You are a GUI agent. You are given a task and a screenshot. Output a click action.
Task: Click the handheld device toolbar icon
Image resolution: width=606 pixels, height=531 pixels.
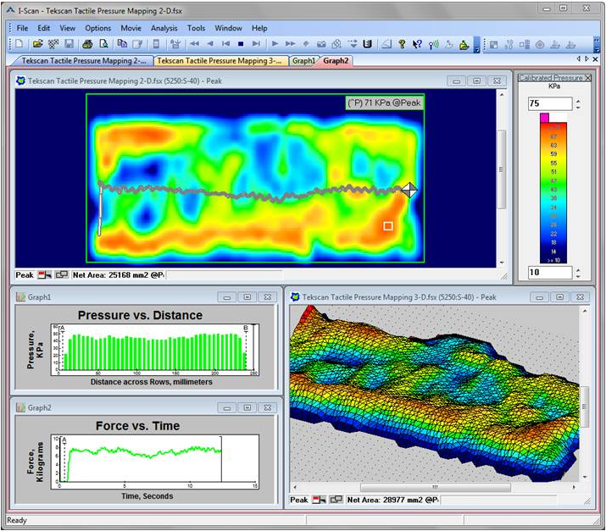coord(156,44)
